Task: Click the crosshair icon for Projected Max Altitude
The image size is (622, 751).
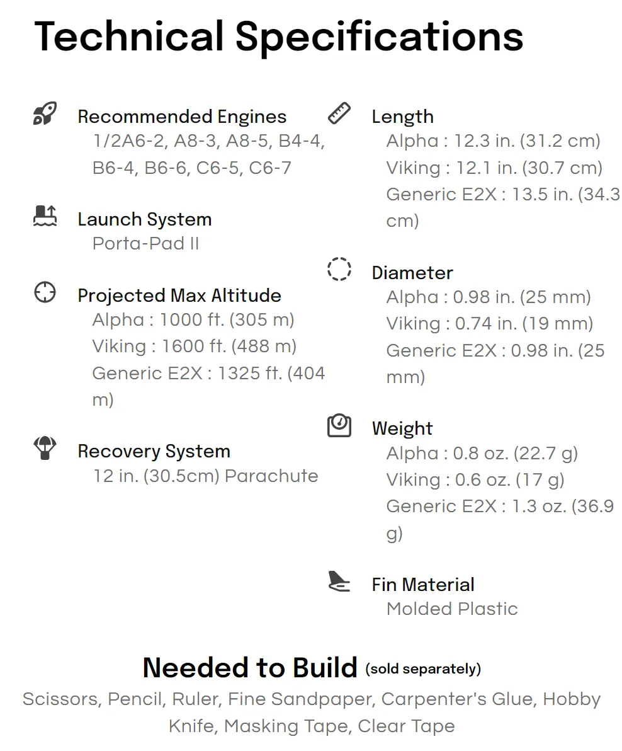Action: [45, 292]
